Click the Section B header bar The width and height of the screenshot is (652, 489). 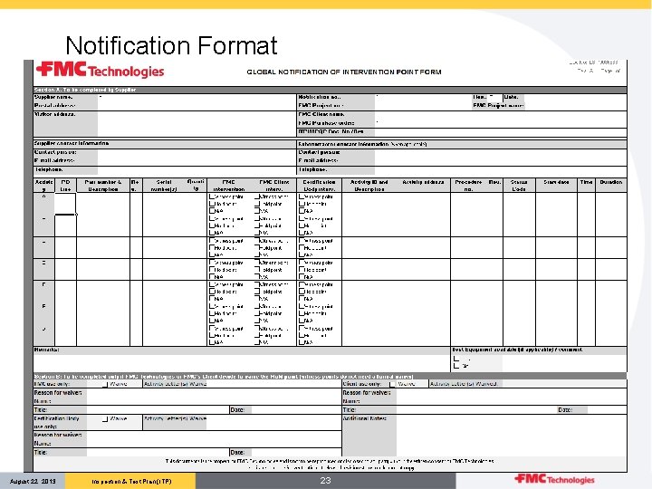point(330,377)
